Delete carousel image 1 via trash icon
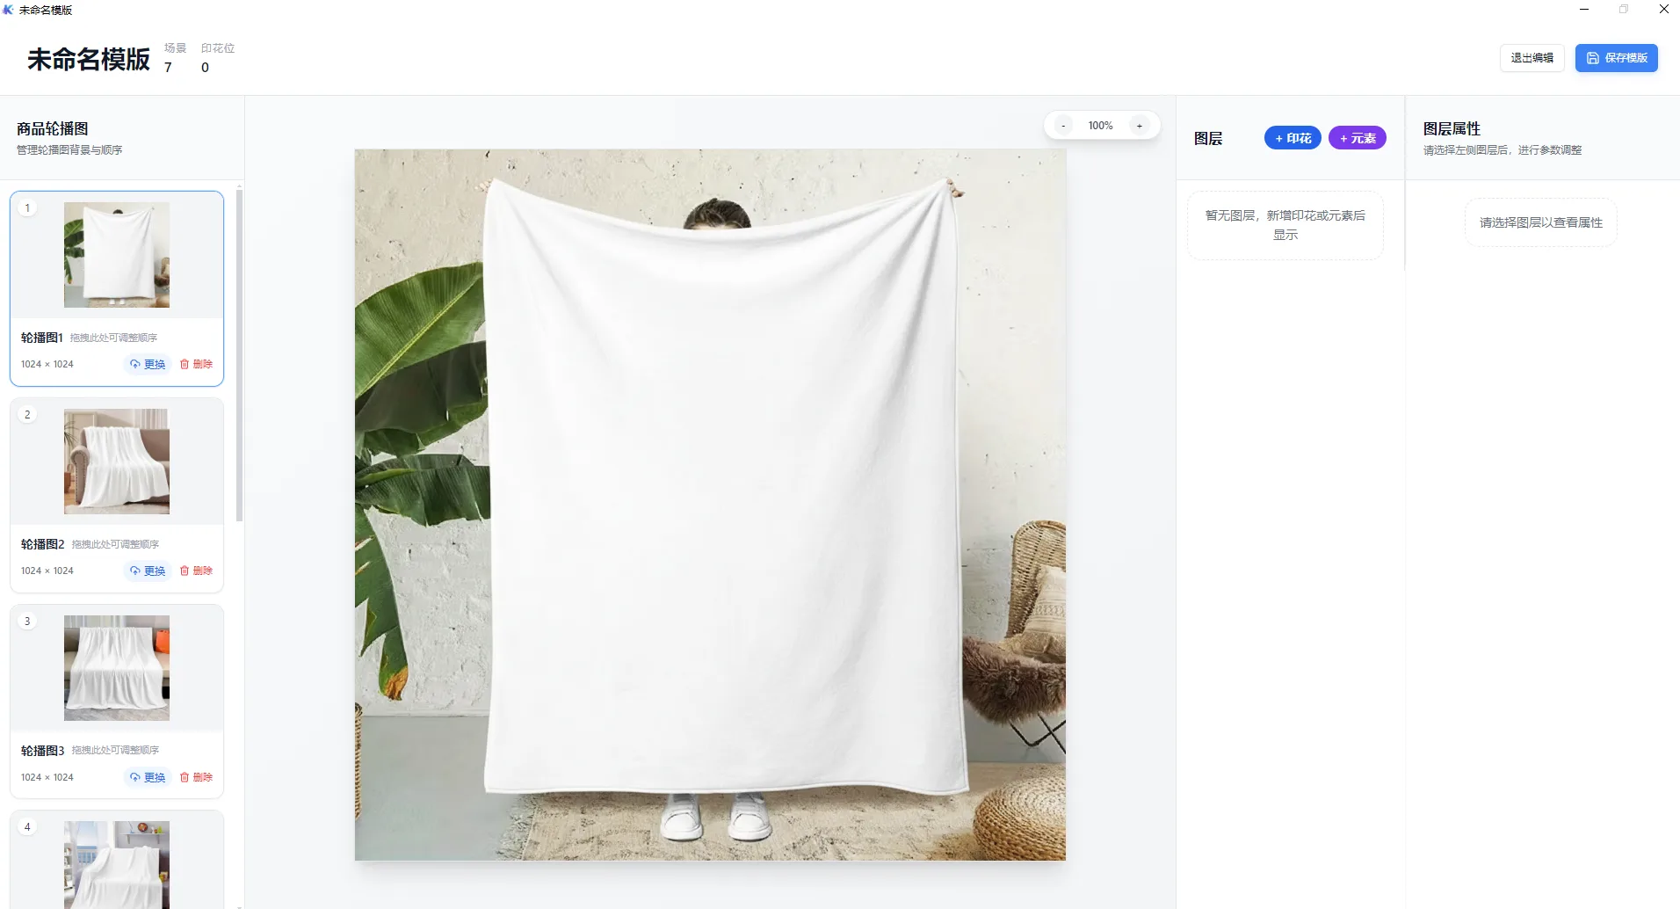1680x909 pixels. coord(185,364)
